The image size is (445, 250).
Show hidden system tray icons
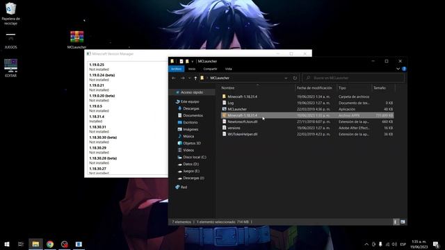click(x=366, y=244)
